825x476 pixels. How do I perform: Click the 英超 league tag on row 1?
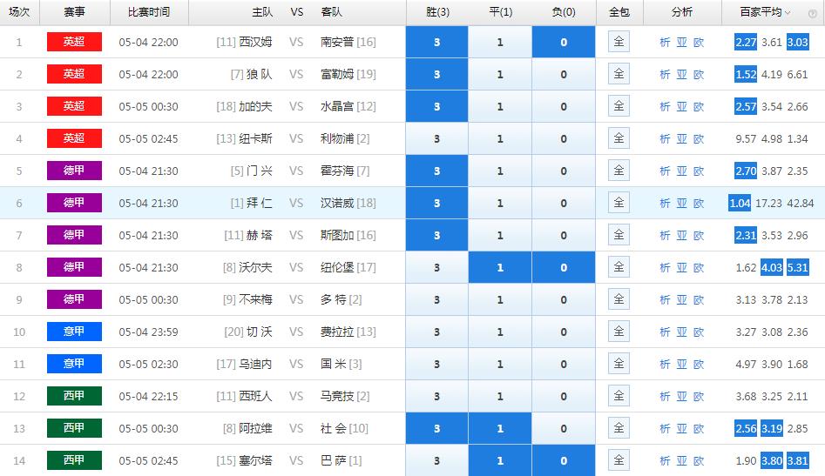pyautogui.click(x=74, y=42)
